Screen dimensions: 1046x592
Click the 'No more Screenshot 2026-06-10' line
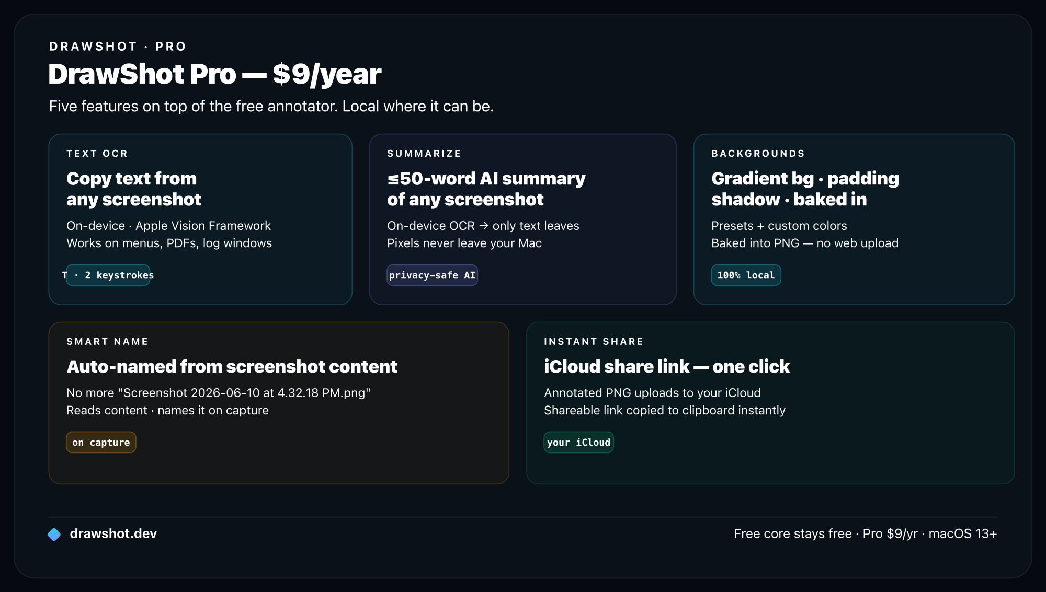[219, 393]
